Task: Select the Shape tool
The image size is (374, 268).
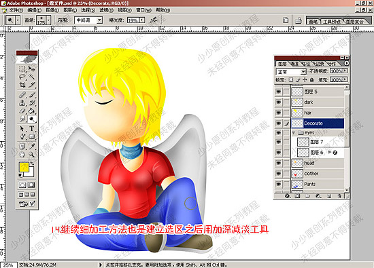Action: 32,136
